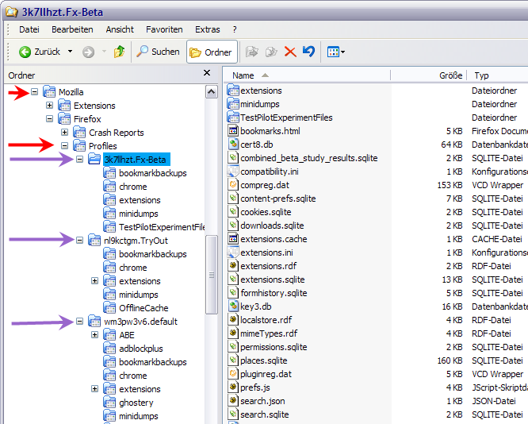Go back with the Zurück button
528x424 pixels.
pos(40,52)
